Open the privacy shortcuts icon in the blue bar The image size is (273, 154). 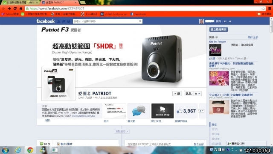[x=225, y=21]
